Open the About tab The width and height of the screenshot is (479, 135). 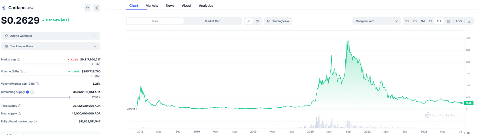coord(187,6)
